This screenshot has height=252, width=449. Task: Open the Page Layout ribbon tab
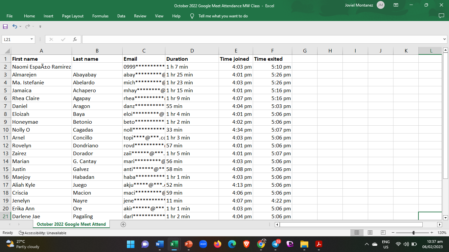coord(73,16)
